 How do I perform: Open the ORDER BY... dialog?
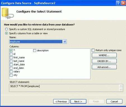coord(104,61)
